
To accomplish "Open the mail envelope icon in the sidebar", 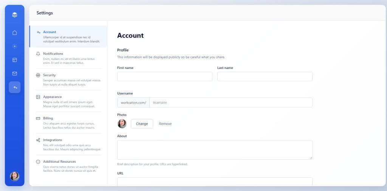I will pos(15,73).
